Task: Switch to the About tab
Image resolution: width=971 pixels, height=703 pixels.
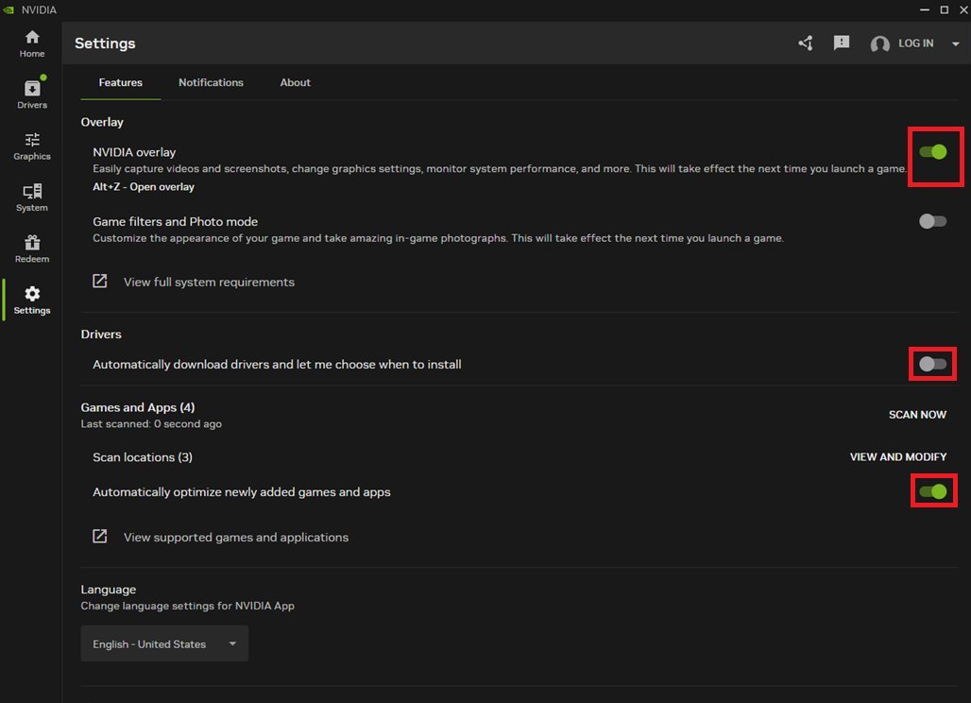Action: [x=295, y=82]
